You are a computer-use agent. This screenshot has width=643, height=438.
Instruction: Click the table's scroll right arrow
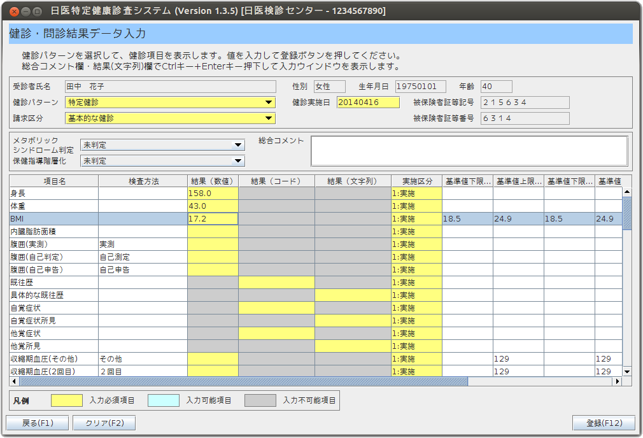618,381
